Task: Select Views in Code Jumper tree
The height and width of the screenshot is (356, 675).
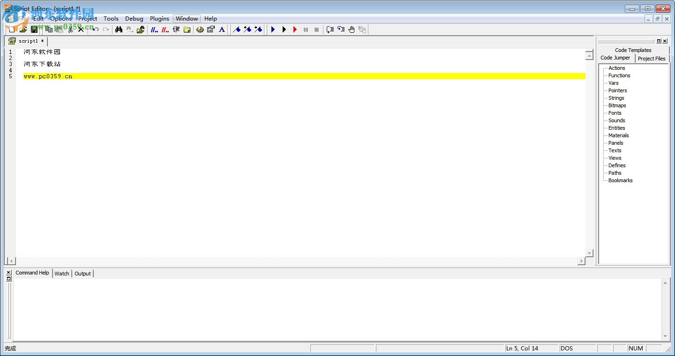Action: tap(615, 158)
